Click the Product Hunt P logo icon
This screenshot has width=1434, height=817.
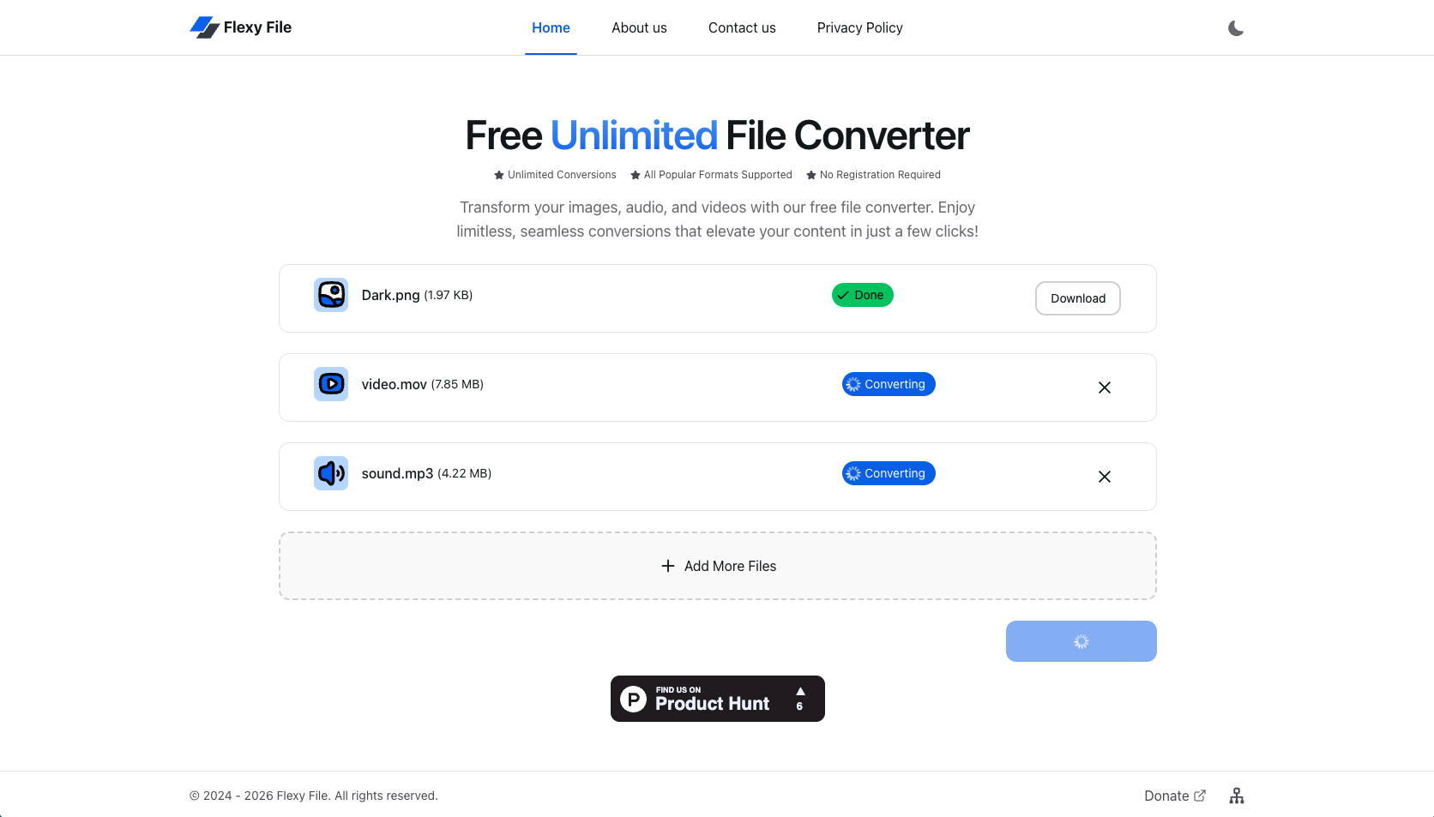(x=632, y=698)
